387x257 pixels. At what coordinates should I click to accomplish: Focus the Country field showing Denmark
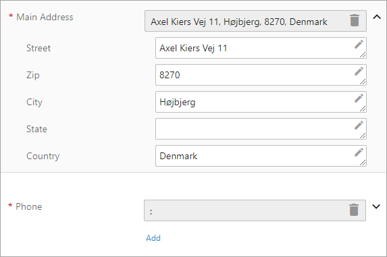click(261, 156)
